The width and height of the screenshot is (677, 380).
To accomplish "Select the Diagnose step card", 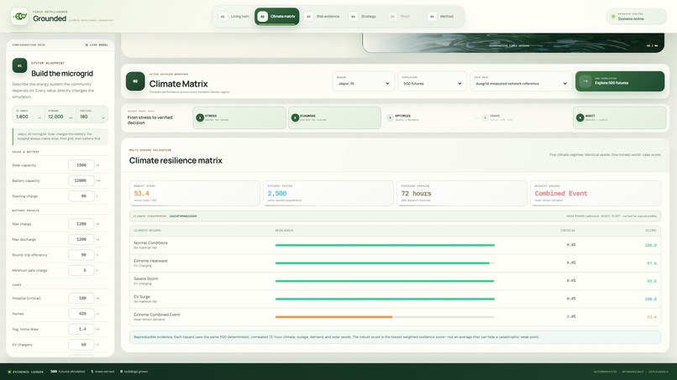I will pos(334,117).
